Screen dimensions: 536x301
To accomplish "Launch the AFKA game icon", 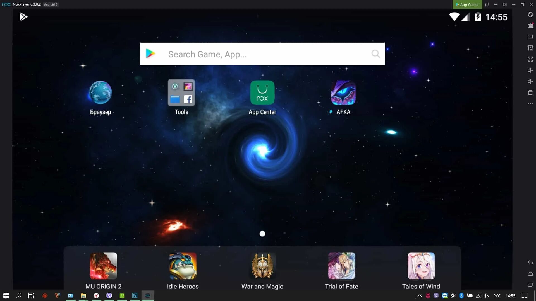I will tap(343, 93).
